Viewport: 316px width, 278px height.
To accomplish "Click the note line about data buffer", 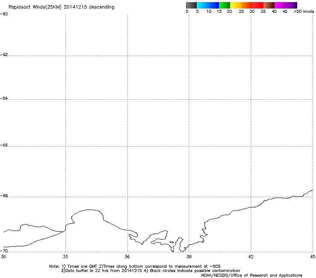I will tap(150, 271).
